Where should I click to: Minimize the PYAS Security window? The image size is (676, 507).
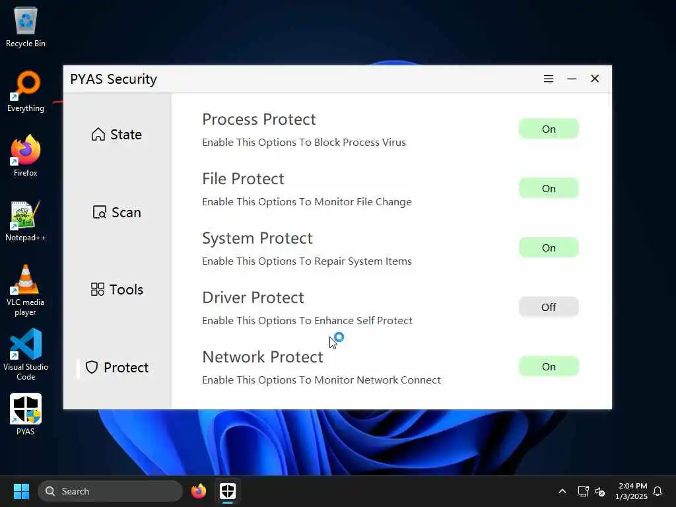572,79
